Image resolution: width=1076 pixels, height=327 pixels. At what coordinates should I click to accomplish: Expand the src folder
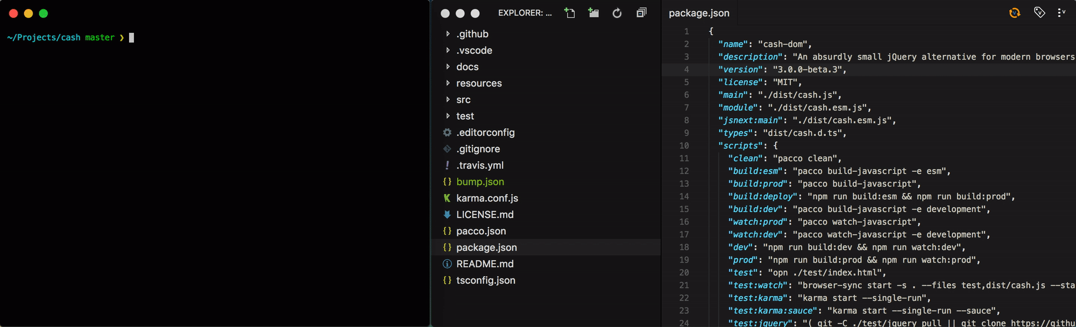click(x=546, y=99)
